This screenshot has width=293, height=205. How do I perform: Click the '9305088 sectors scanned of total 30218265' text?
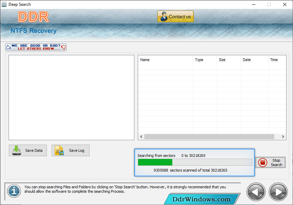tap(190, 170)
